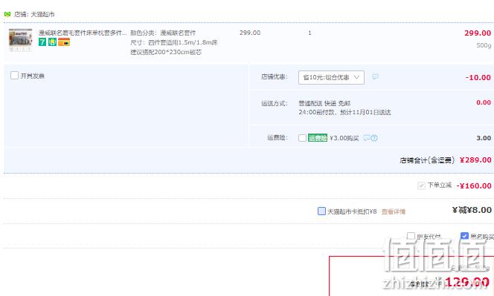Tick the 开具发票 invoice checkbox
The width and height of the screenshot is (494, 296).
[x=14, y=76]
